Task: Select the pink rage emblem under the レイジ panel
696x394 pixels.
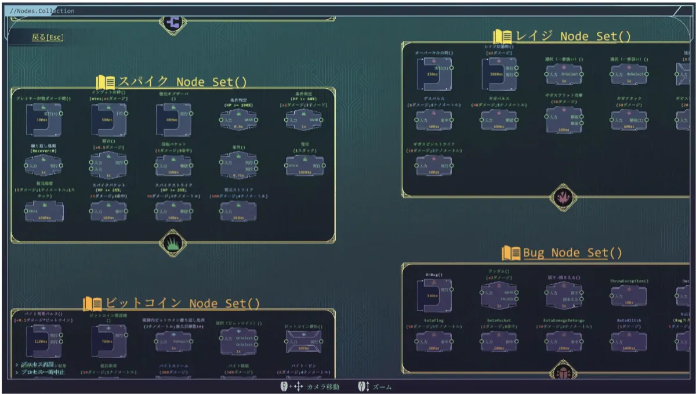Action: 563,197
